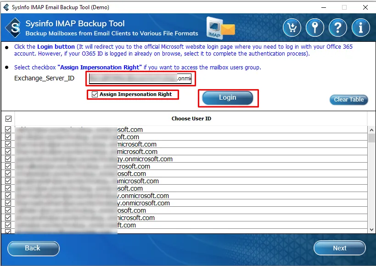The width and height of the screenshot is (376, 266).
Task: Click the scrollbar down arrow of user list
Action: click(371, 230)
